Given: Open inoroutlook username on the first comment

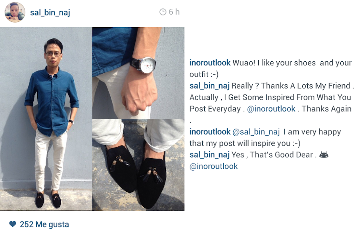Looking at the screenshot, I should point(210,62).
